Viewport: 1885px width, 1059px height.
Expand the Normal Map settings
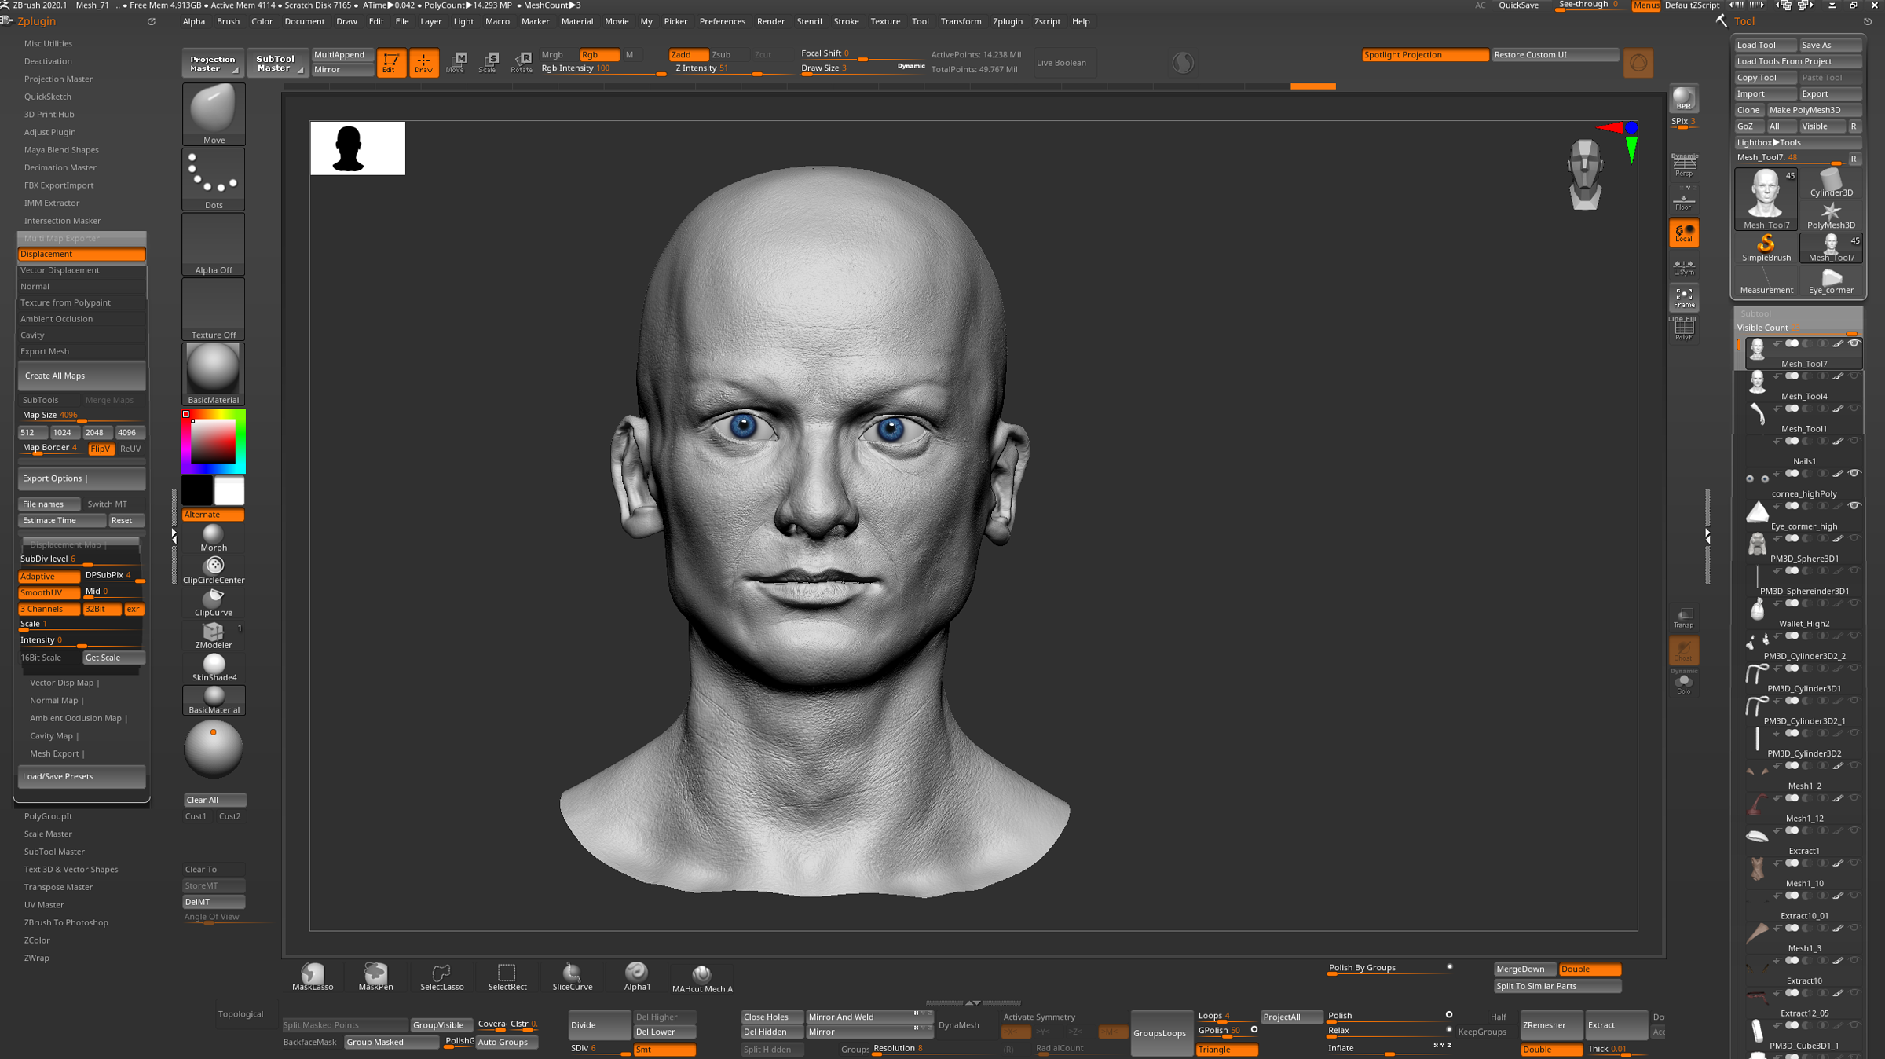pyautogui.click(x=55, y=701)
